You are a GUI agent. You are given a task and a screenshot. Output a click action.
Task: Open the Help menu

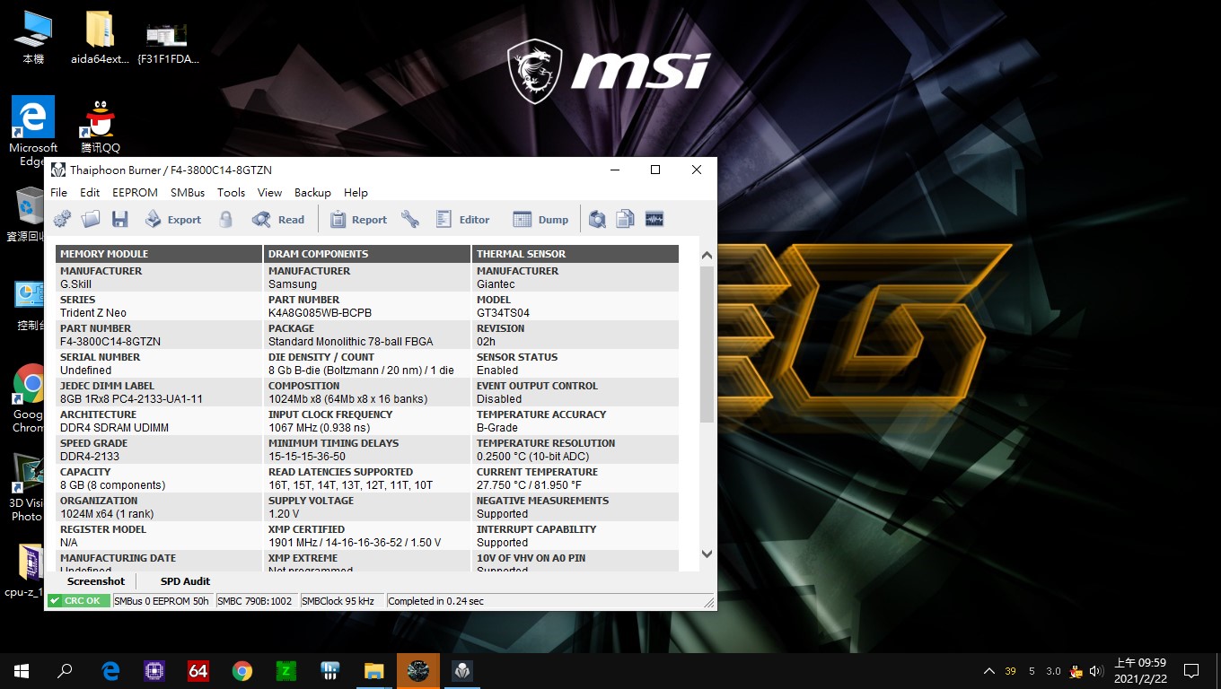click(356, 192)
